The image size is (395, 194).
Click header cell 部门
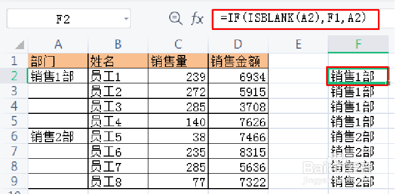pos(58,61)
